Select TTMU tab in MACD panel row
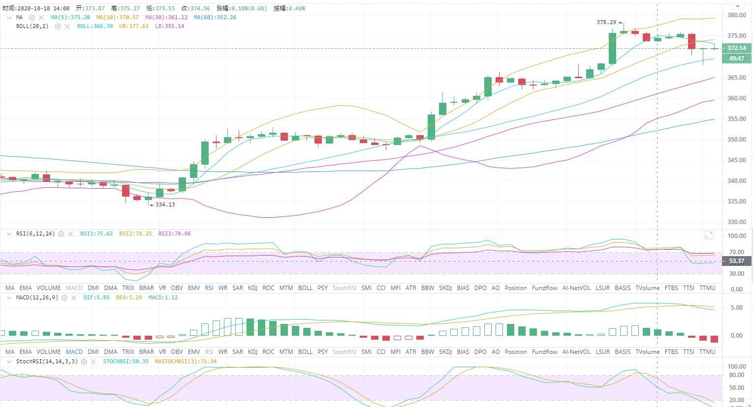The height and width of the screenshot is (407, 753). pos(707,352)
